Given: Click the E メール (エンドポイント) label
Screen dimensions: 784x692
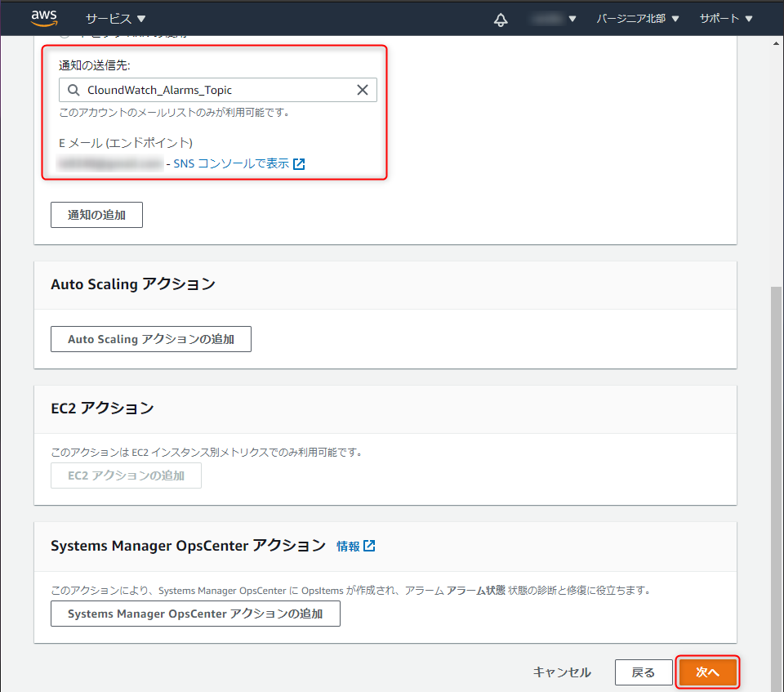Looking at the screenshot, I should pos(126,143).
